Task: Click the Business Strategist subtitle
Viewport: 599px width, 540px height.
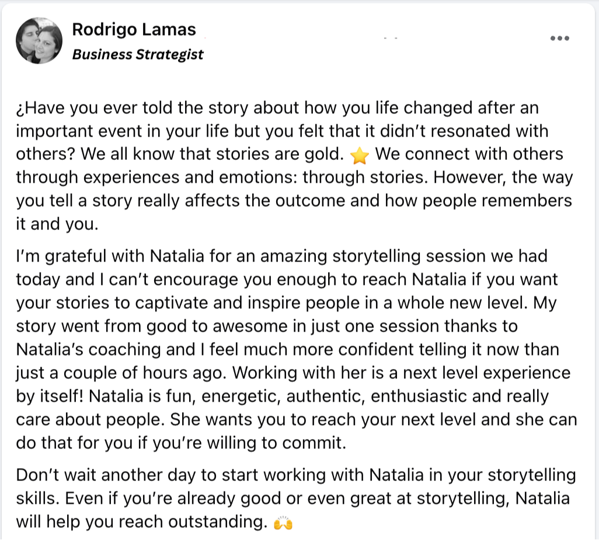Action: tap(138, 54)
